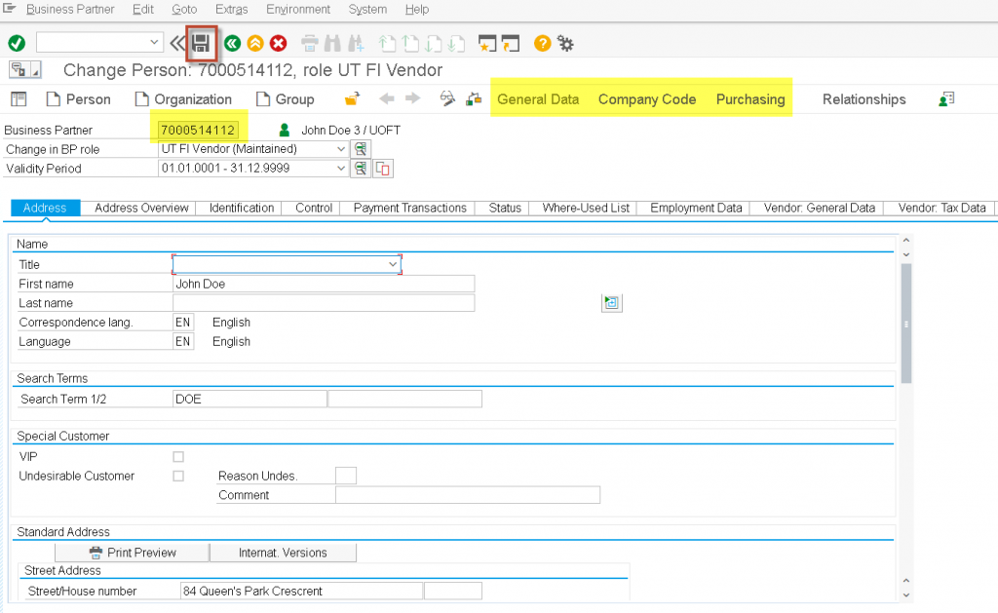Enable the Undesirable Customer checkbox

click(177, 476)
